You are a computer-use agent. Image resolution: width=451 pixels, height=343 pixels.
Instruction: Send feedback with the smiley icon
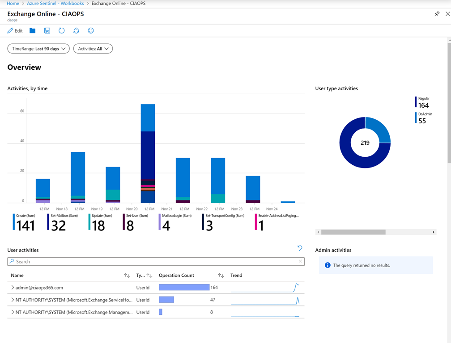click(x=91, y=31)
